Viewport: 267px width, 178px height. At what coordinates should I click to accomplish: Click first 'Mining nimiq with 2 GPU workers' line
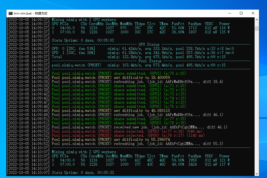[84, 20]
